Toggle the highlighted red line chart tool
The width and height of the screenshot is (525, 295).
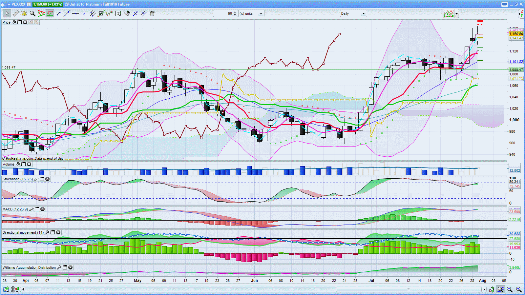pyautogui.click(x=50, y=13)
